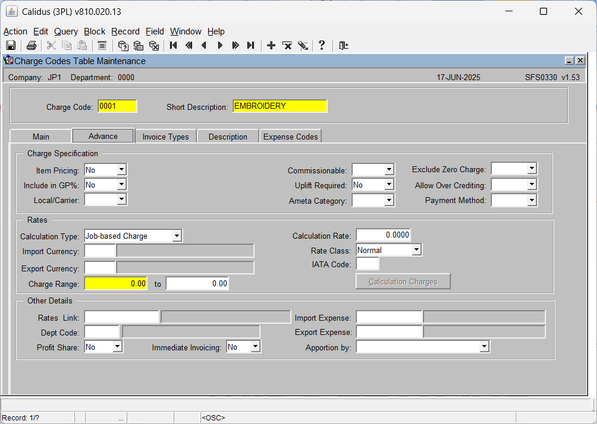Open the Item Pricing dropdown
The image size is (597, 424).
(x=121, y=170)
